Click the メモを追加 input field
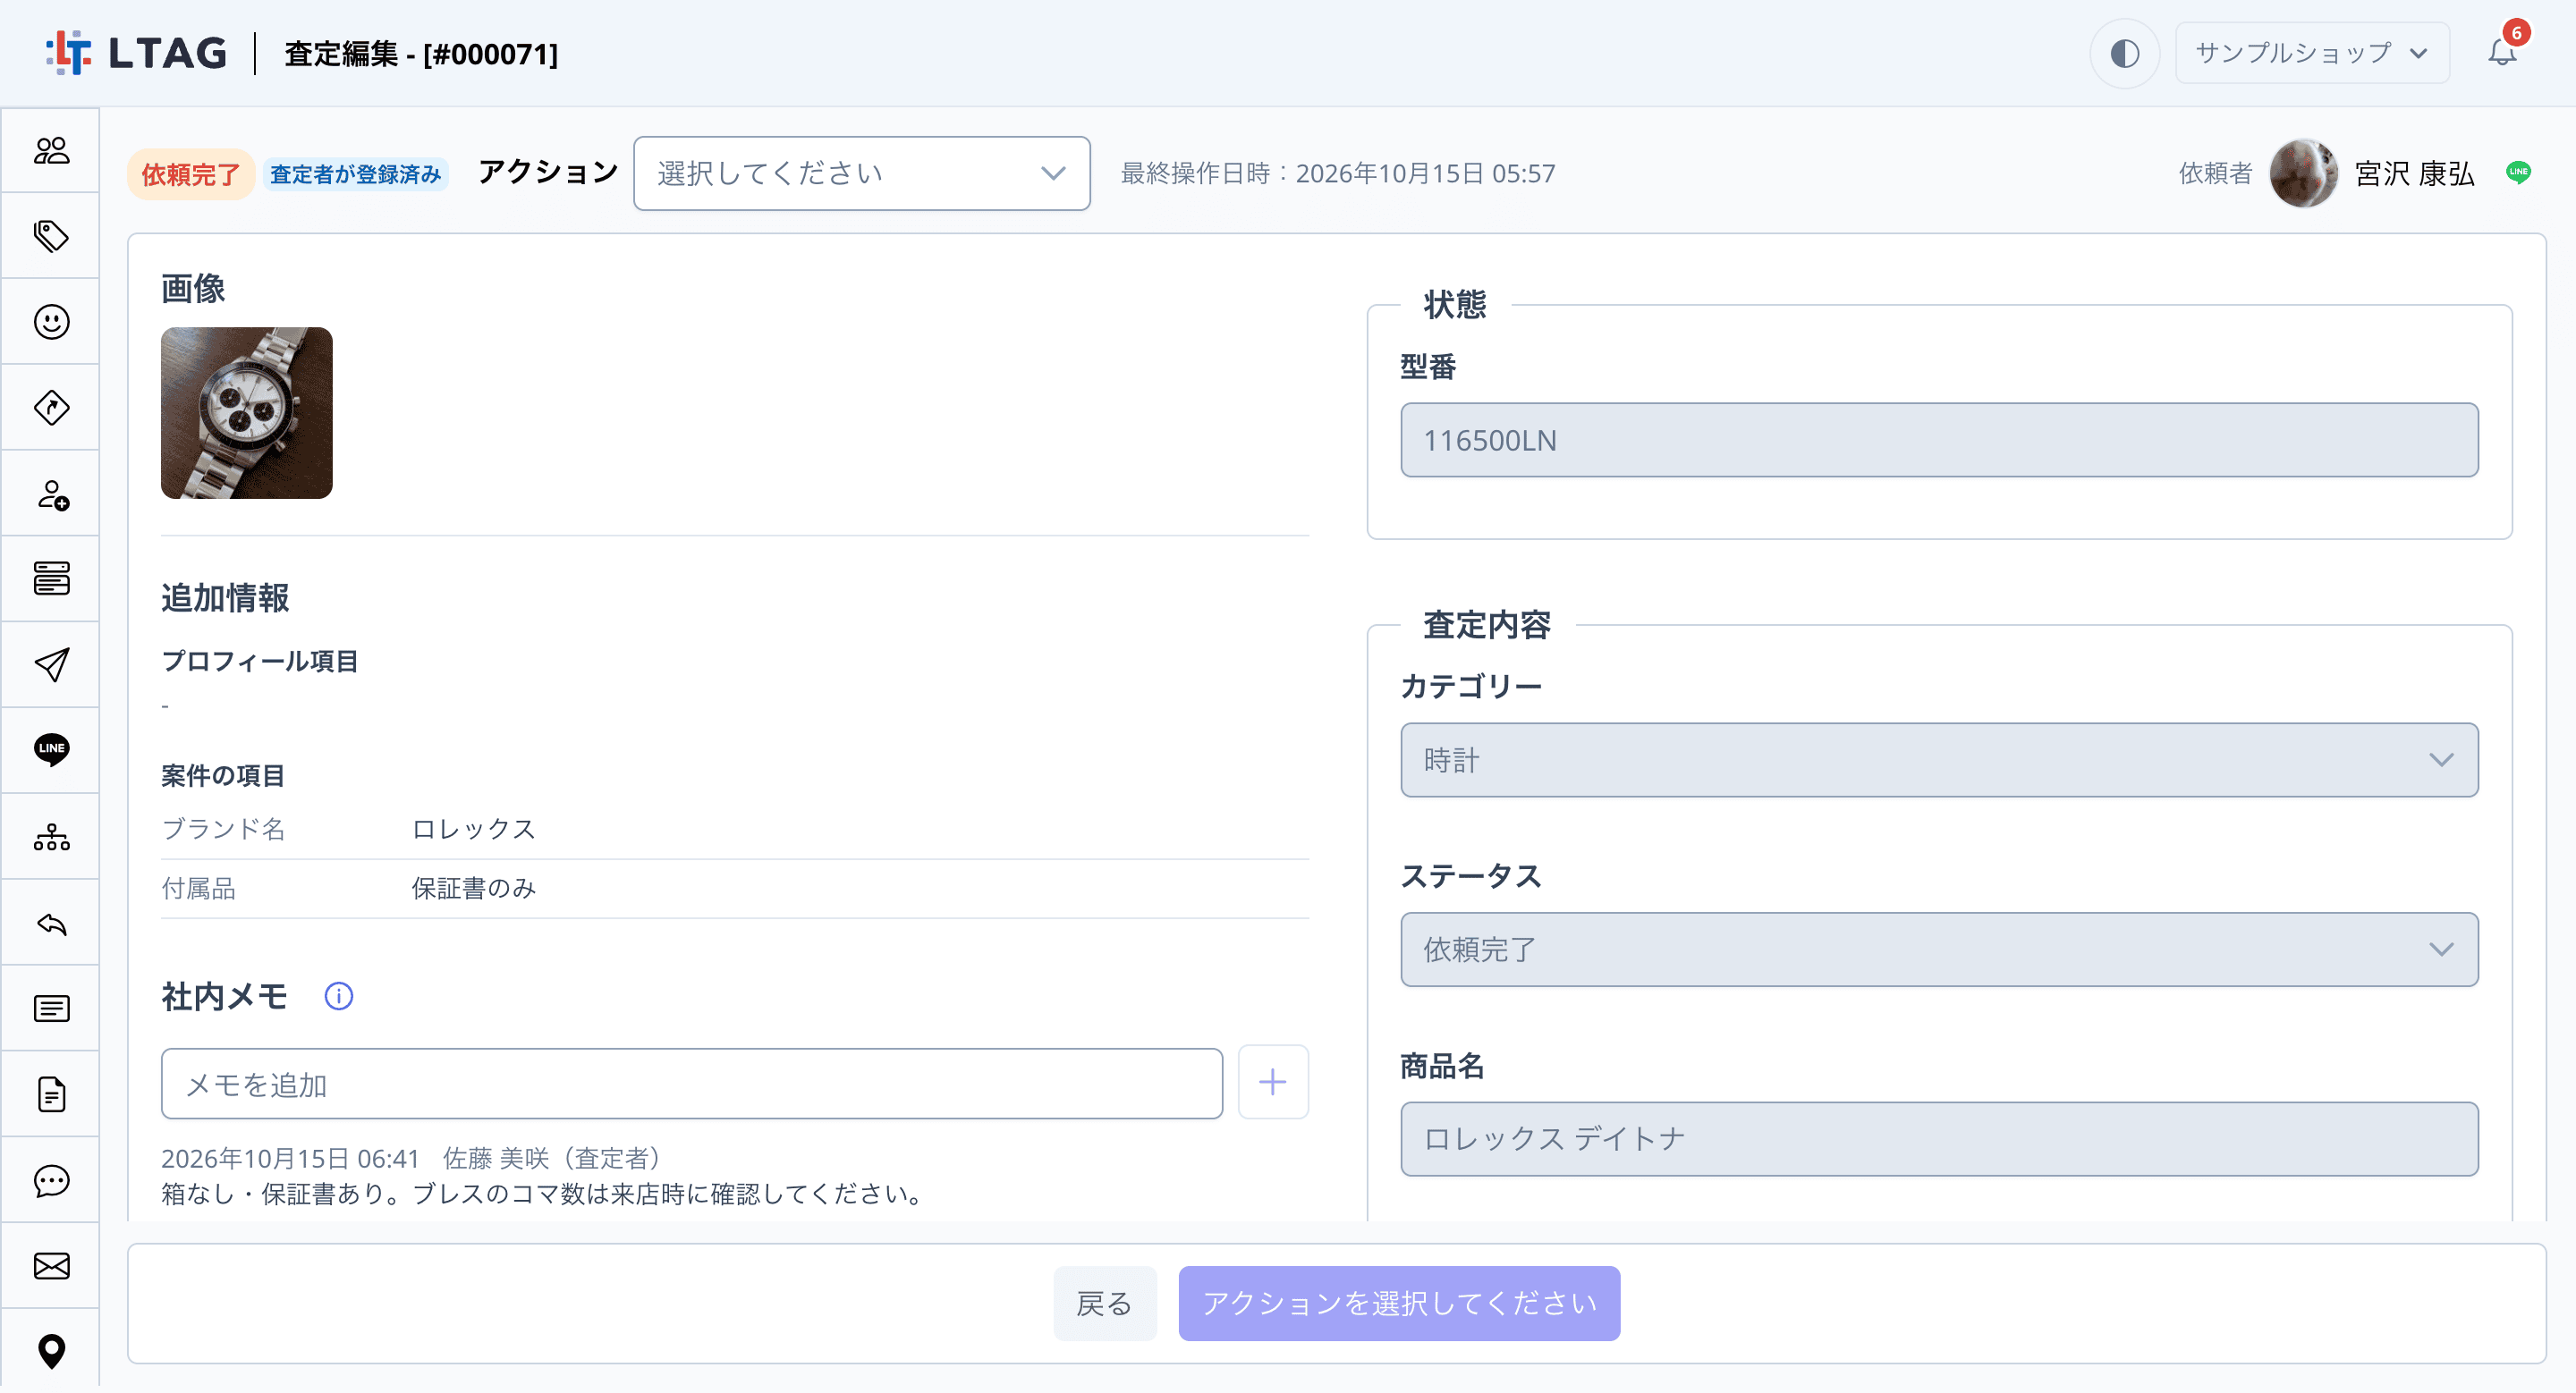Screen dimensions: 2576x1393 [691, 1085]
